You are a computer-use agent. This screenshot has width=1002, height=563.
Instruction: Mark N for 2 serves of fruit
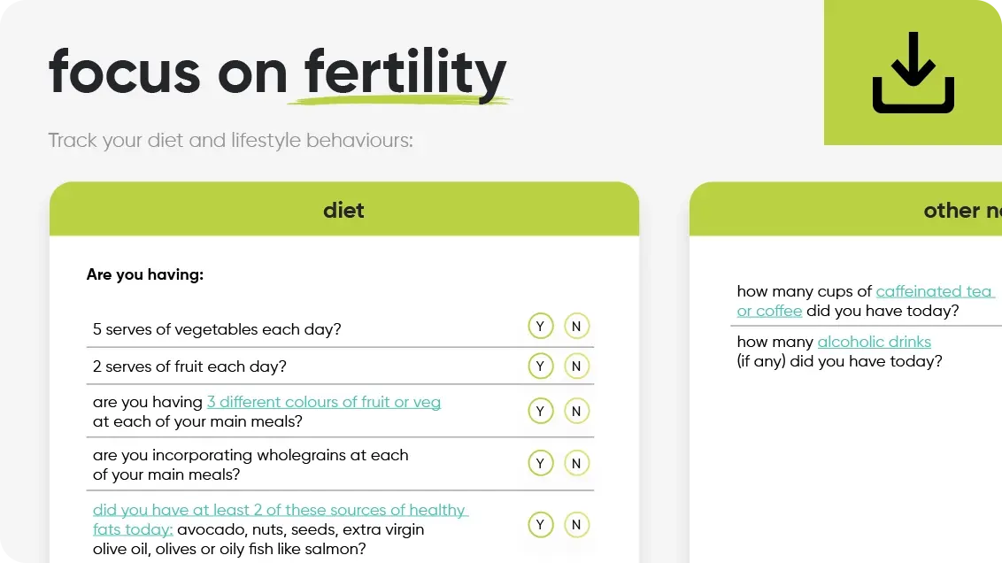point(576,366)
